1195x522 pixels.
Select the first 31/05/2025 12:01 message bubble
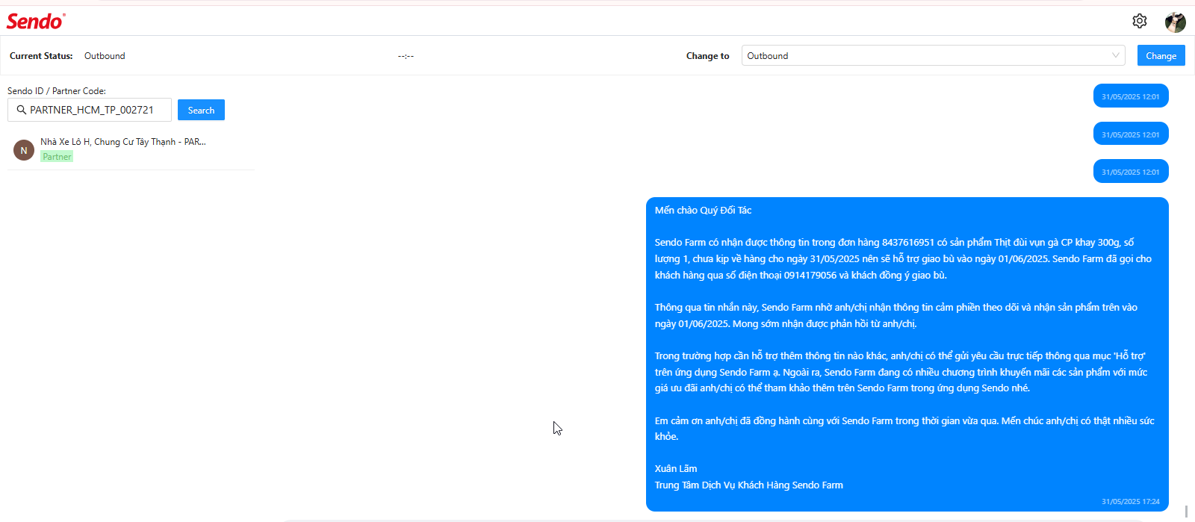[x=1131, y=96]
